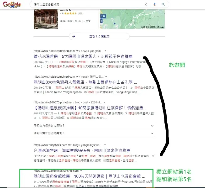Screen dimensions: 205x188
Task: Open dropdown arrow beside shopback.com.tw URL
Action: (105, 145)
